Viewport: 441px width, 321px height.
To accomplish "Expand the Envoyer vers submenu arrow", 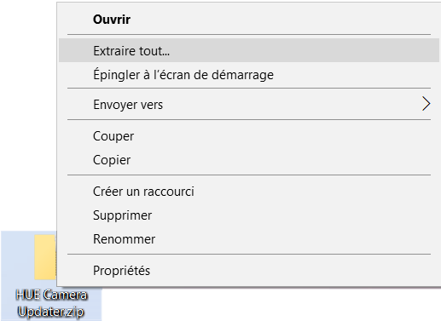I will click(x=426, y=104).
